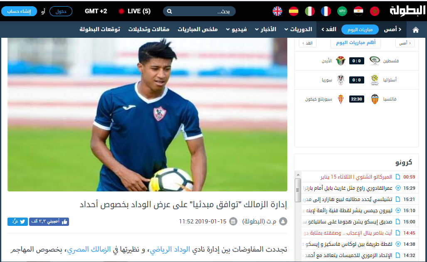Open the الوداد الرياضي article link

[x=170, y=249]
